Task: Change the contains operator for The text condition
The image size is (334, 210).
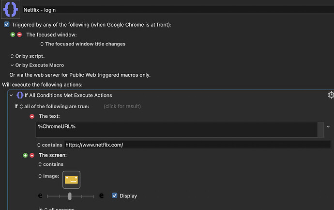Action: click(50, 145)
